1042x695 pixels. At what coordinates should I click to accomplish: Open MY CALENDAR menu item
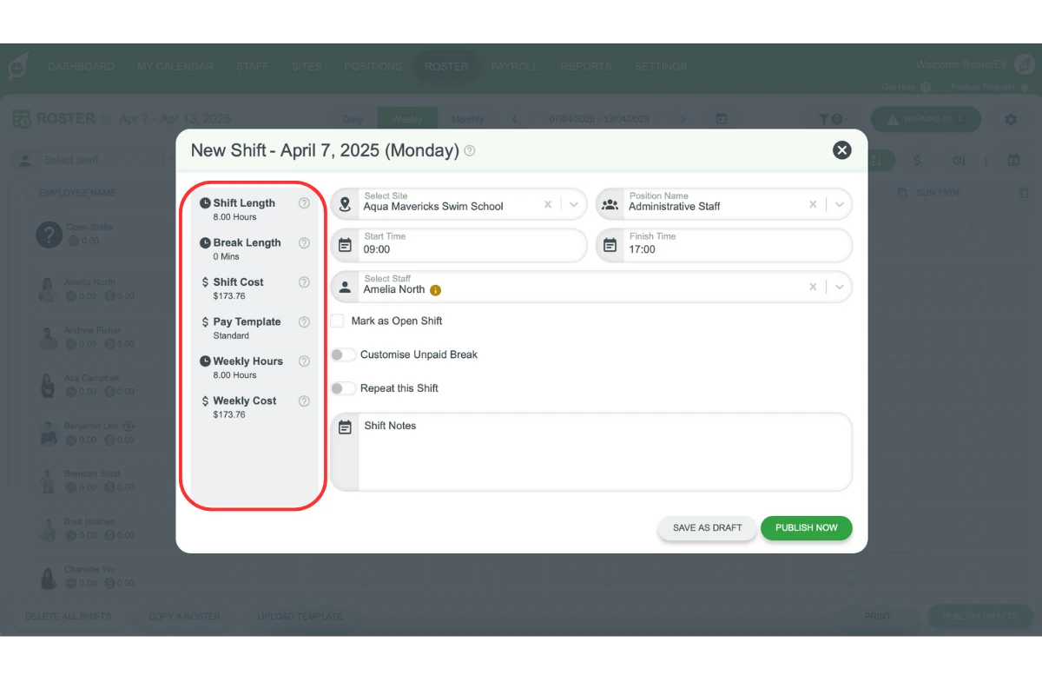175,66
